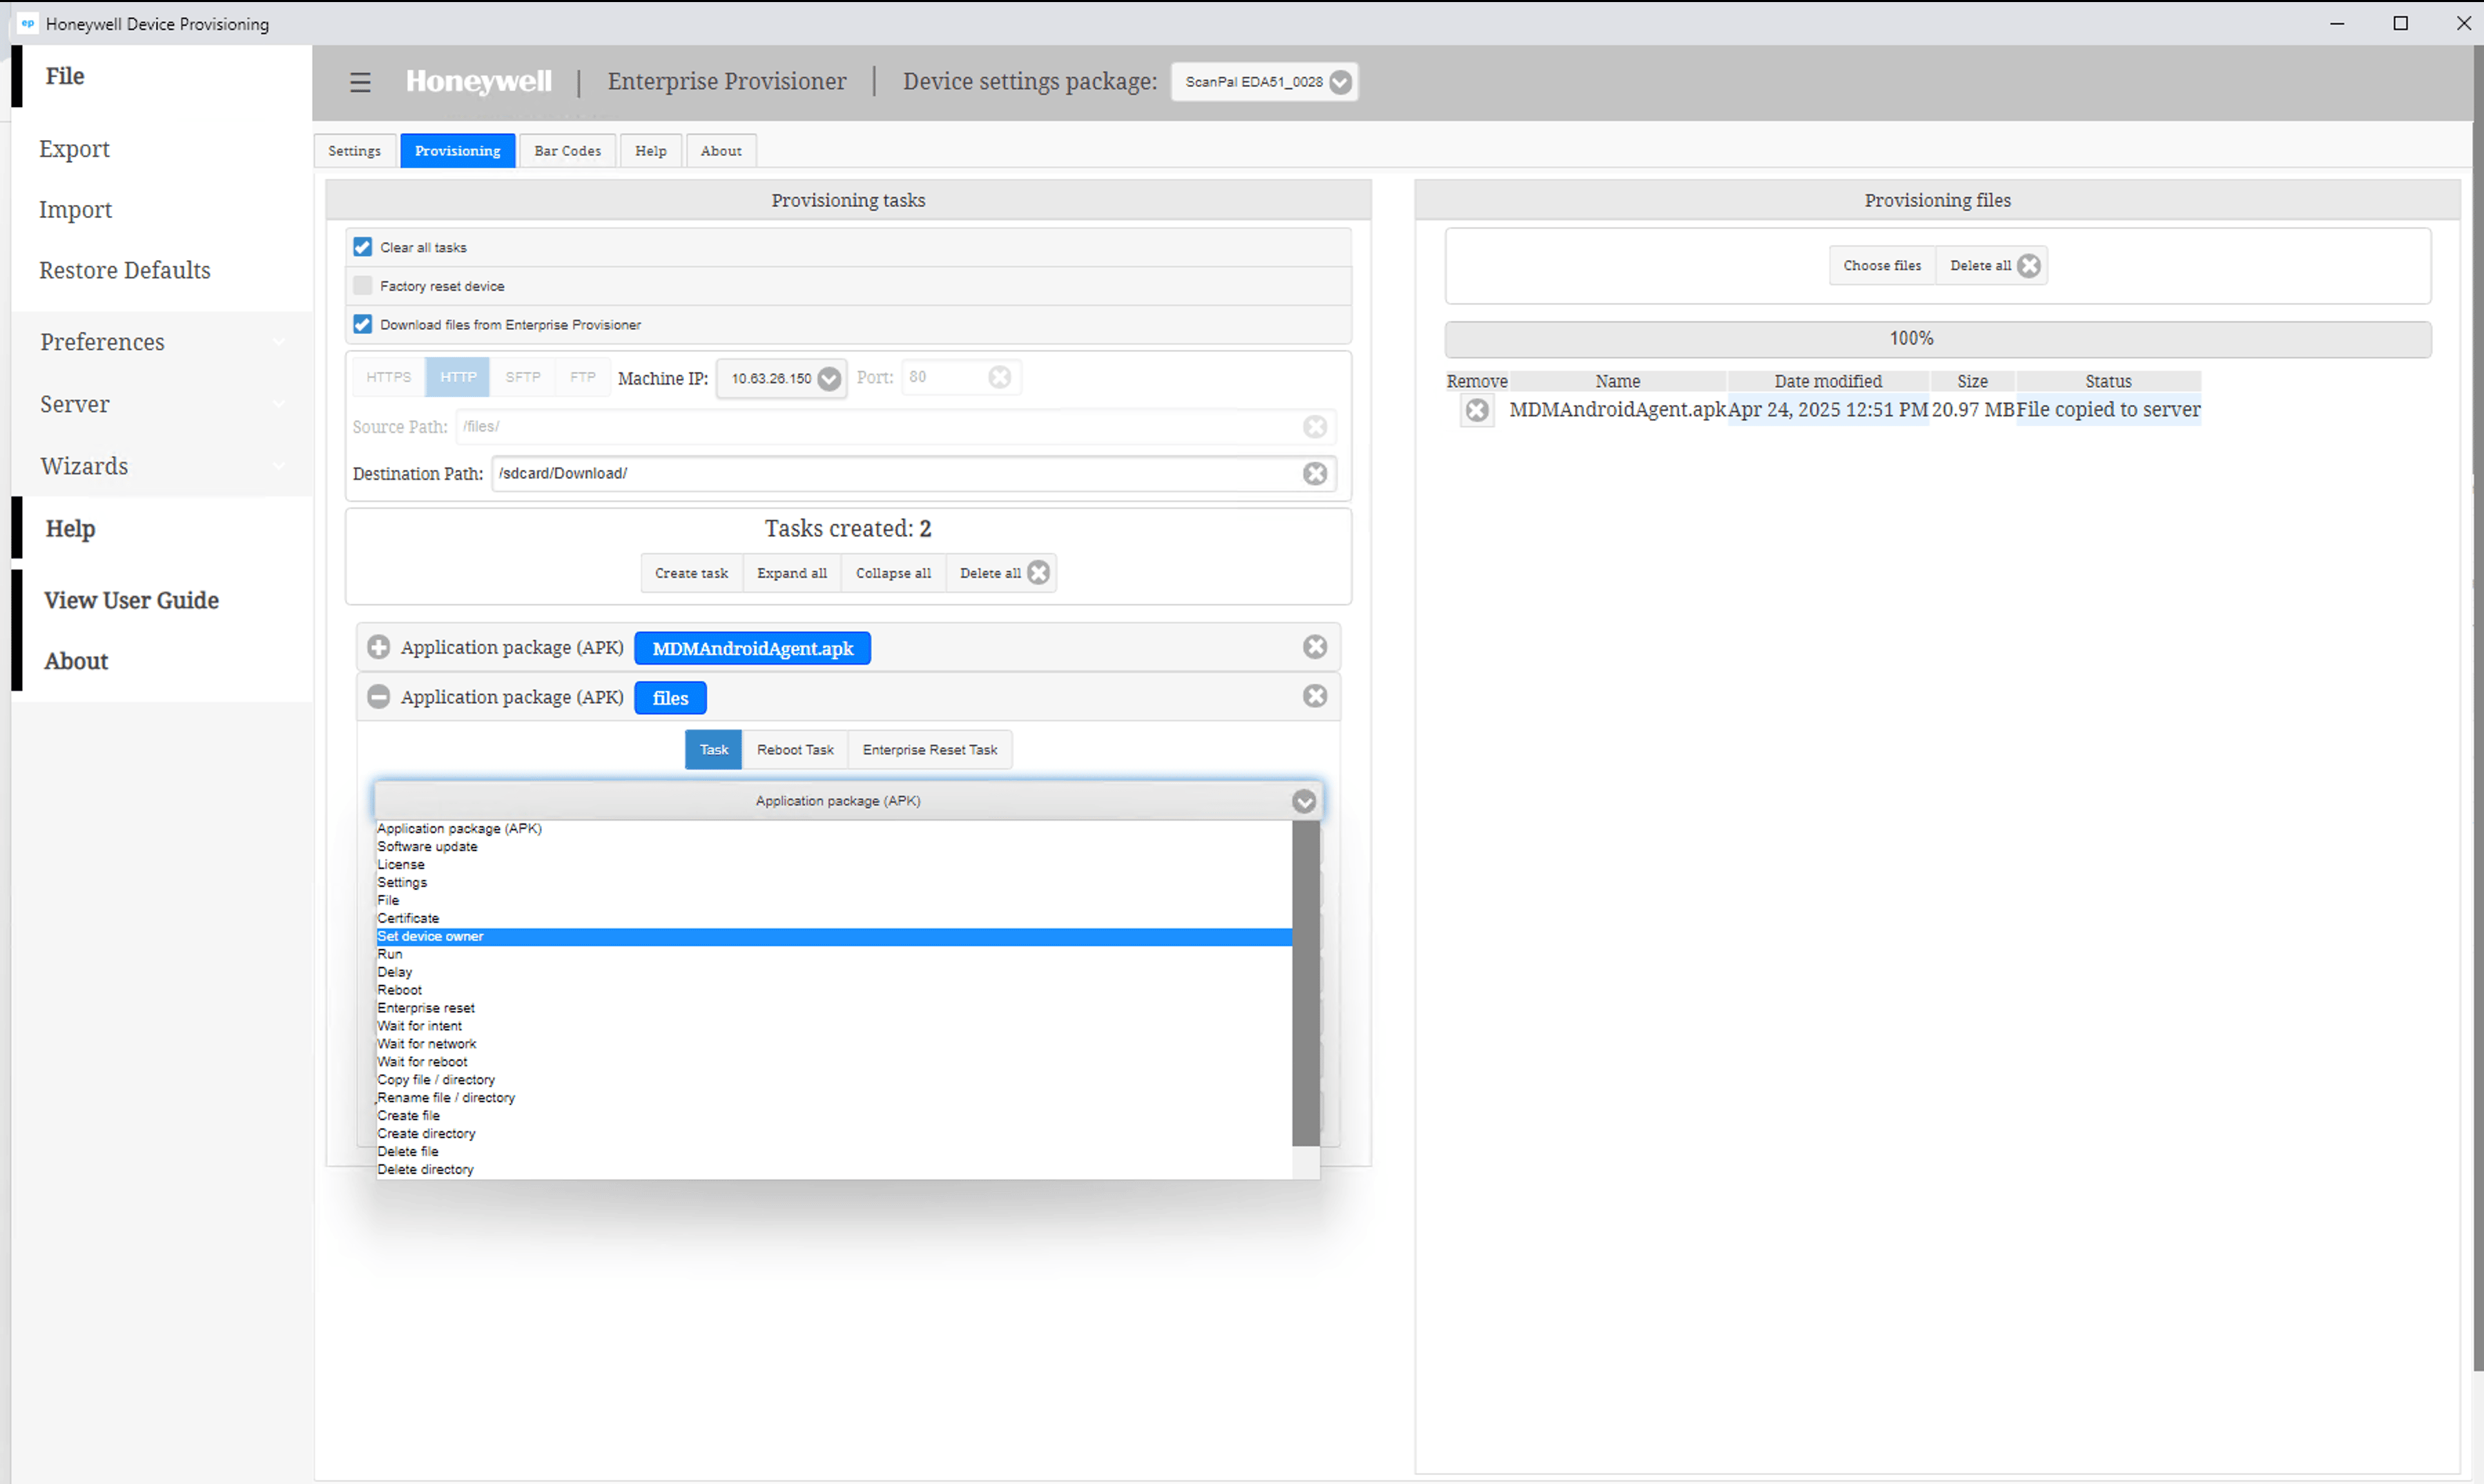Uncheck Clear all tasks
This screenshot has width=2484, height=1484.
(362, 247)
